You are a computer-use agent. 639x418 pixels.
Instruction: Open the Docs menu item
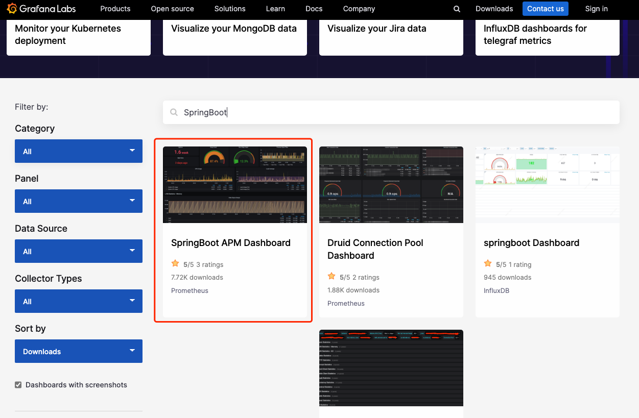click(314, 9)
